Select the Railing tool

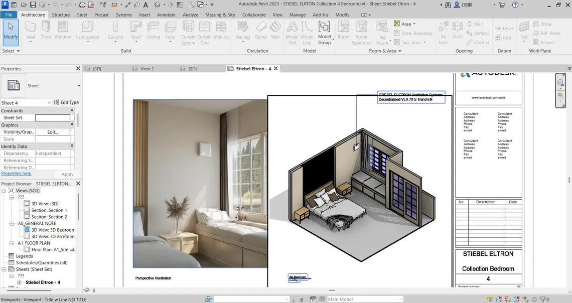[x=243, y=31]
